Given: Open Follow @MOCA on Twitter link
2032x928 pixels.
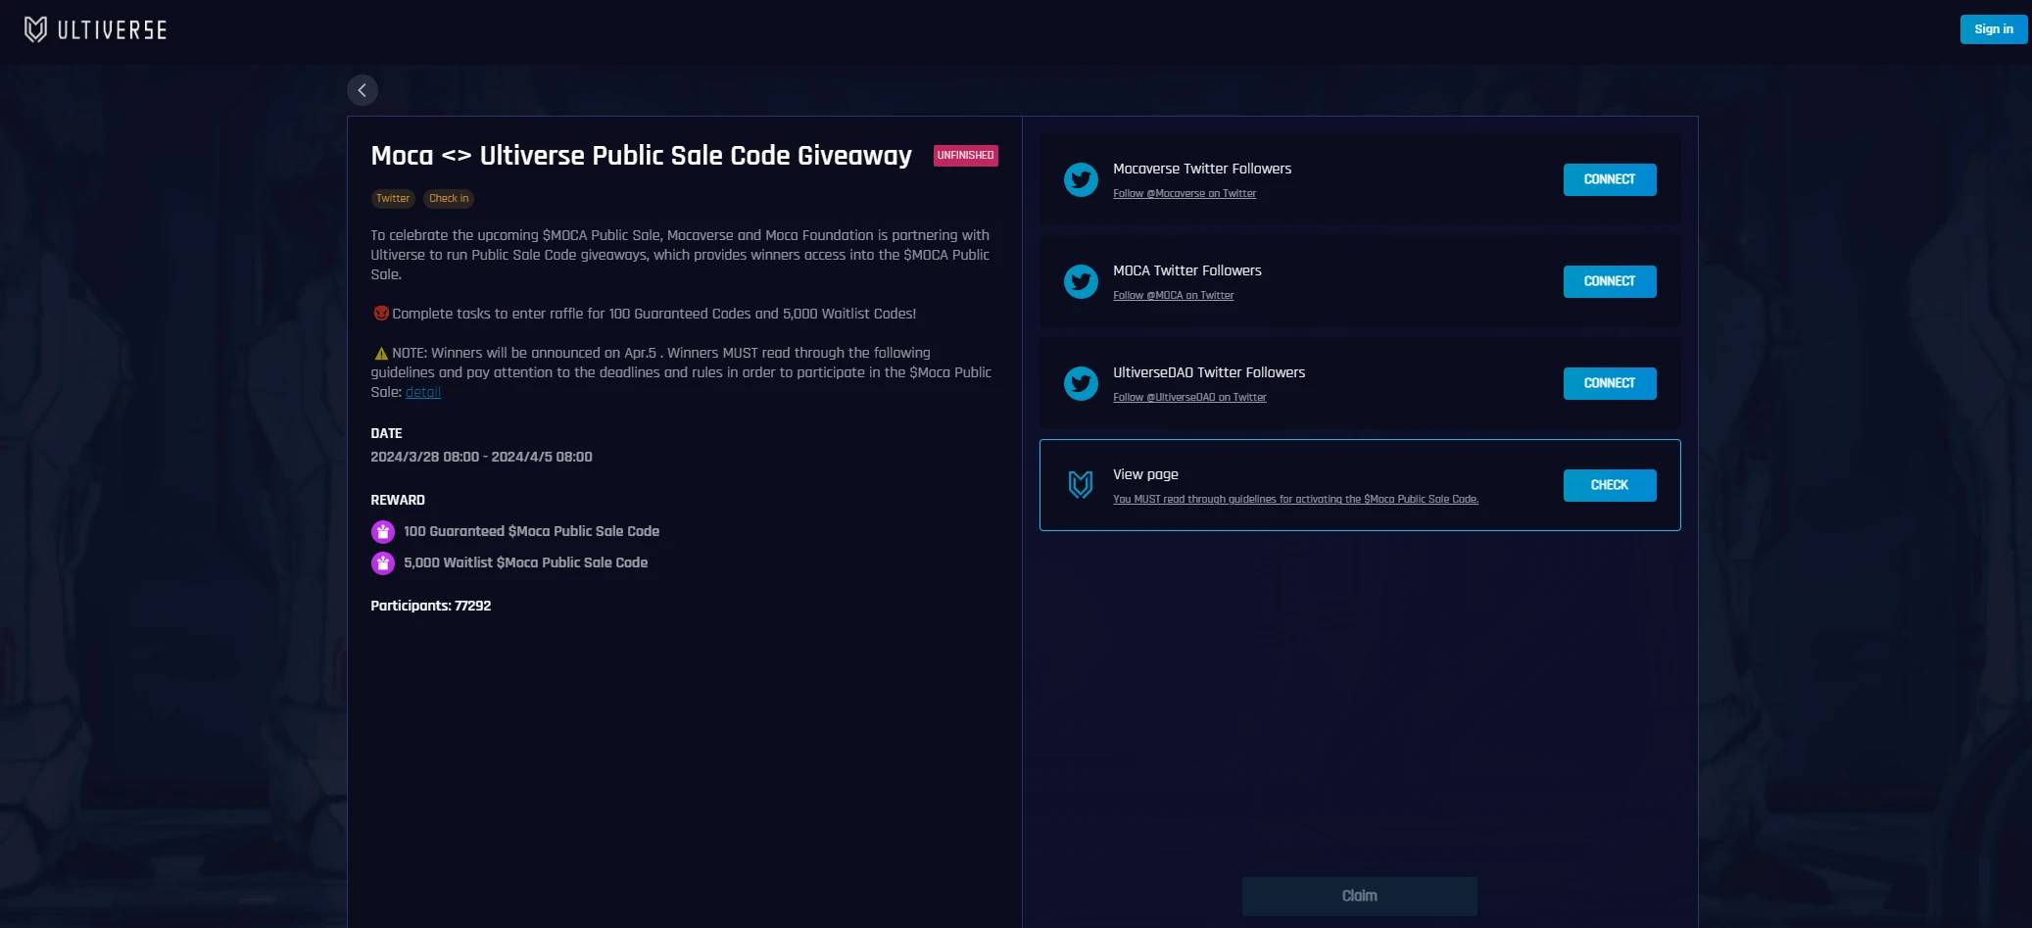Looking at the screenshot, I should coord(1173,296).
